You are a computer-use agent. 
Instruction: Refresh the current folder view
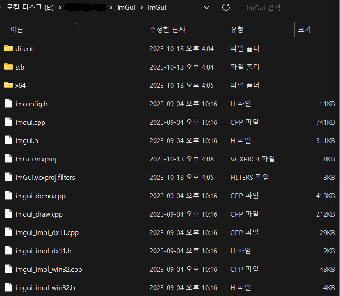226,7
